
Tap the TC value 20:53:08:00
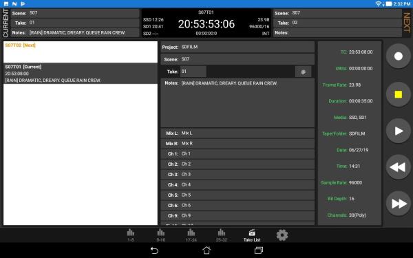pos(361,52)
